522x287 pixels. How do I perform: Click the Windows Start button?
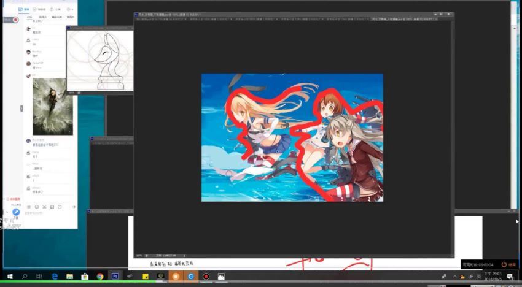point(10,277)
